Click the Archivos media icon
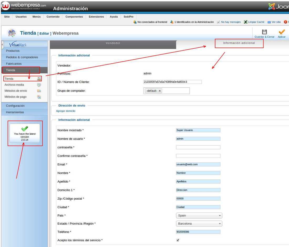This screenshot has height=247, width=289. [39, 85]
